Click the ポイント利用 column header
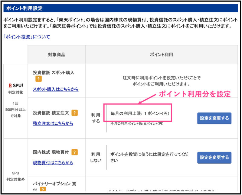The width and height of the screenshot is (242, 195). (x=162, y=55)
